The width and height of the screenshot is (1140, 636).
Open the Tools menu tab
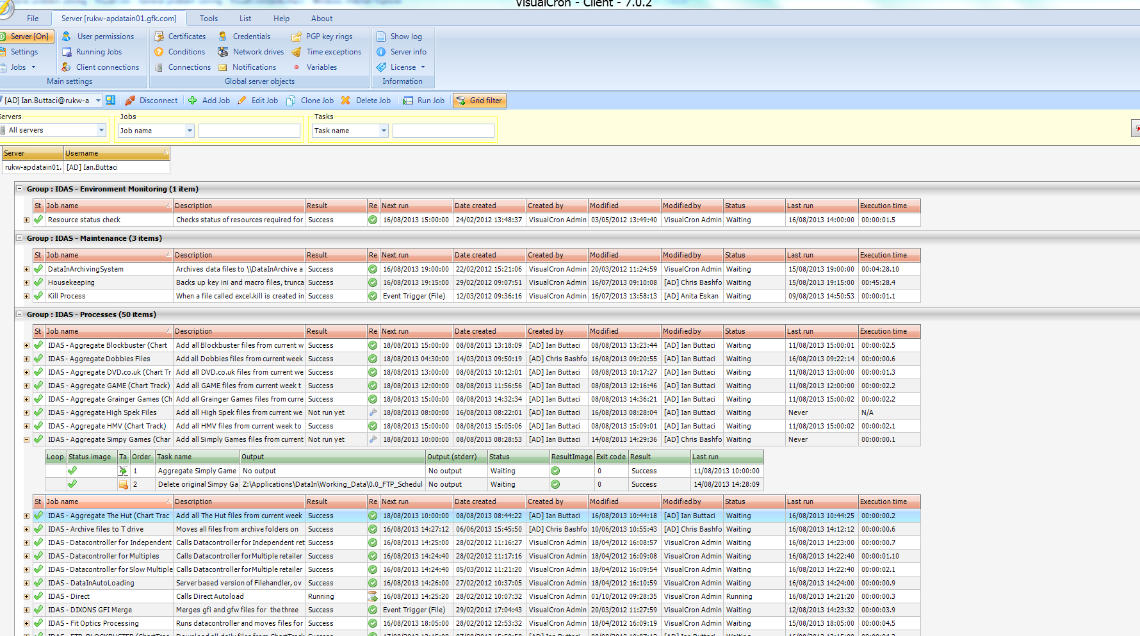[x=208, y=19]
